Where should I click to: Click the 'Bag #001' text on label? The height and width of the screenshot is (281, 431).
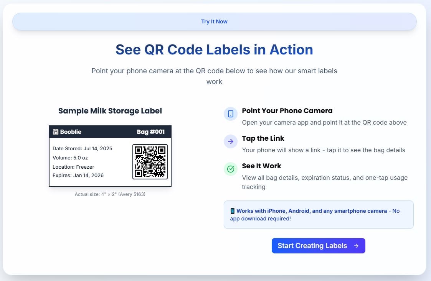pyautogui.click(x=150, y=132)
